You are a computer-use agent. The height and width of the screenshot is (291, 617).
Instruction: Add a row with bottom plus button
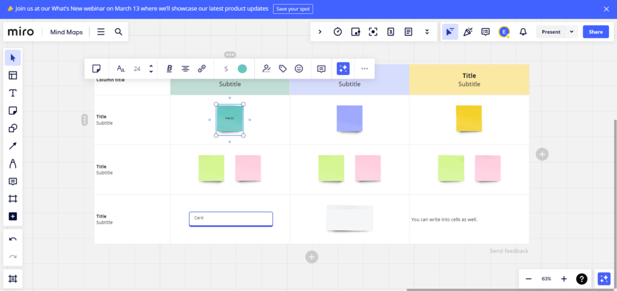pos(312,257)
